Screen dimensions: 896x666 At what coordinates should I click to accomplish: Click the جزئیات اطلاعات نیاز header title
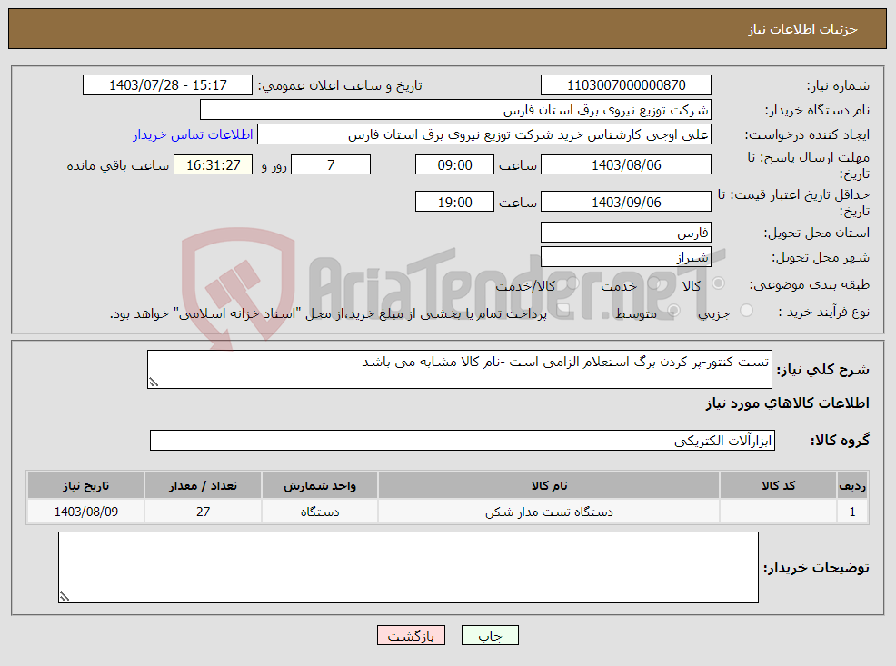(x=803, y=29)
